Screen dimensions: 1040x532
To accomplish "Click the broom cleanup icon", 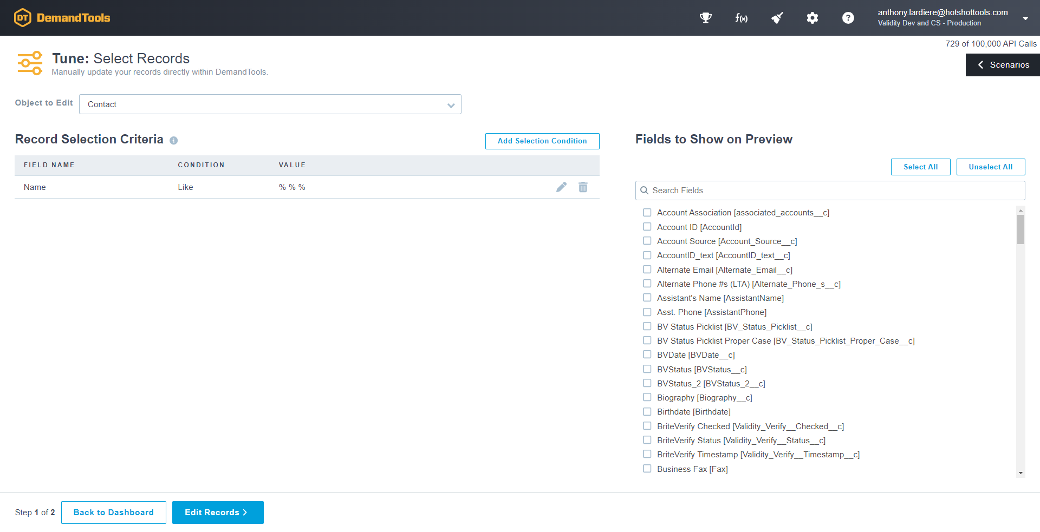I will (x=777, y=18).
